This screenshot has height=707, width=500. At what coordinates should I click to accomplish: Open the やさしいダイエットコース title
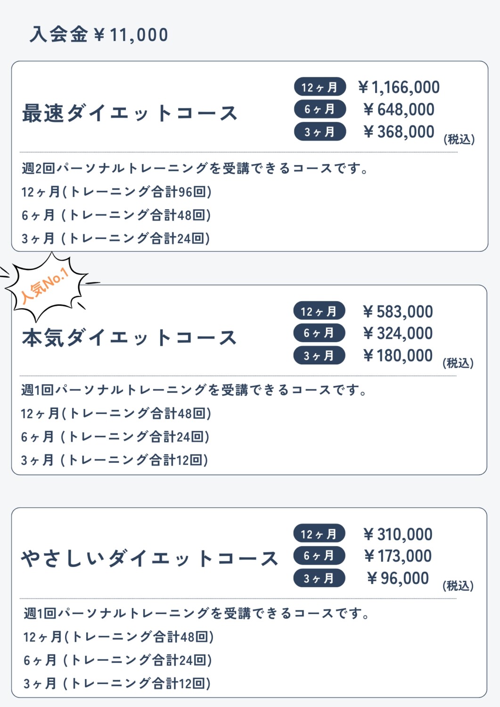(149, 559)
